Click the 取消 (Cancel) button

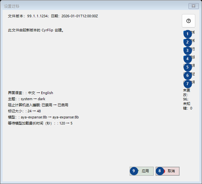coord(167,171)
